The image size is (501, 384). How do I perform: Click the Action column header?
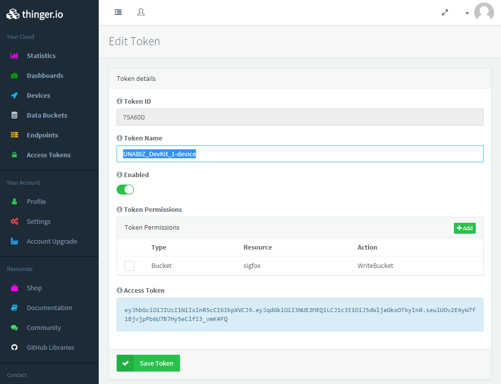click(x=367, y=247)
